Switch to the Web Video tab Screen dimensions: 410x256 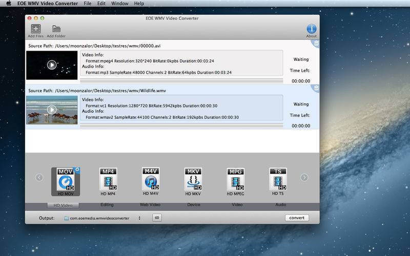point(150,204)
